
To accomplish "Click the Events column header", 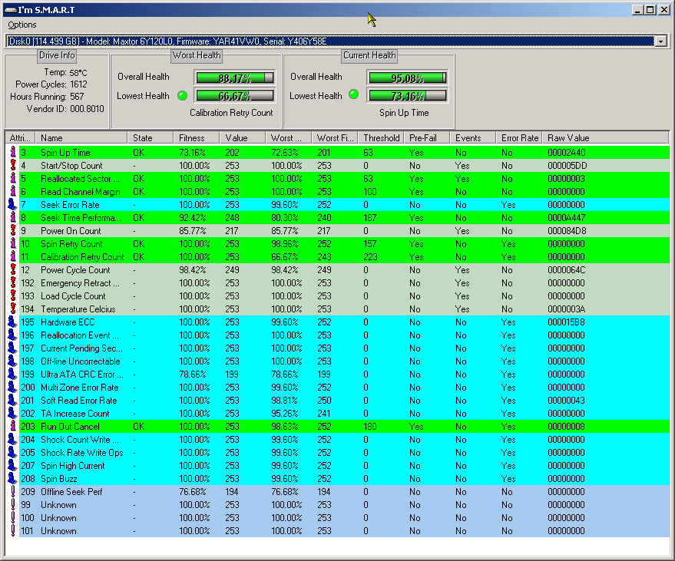I will click(x=473, y=137).
